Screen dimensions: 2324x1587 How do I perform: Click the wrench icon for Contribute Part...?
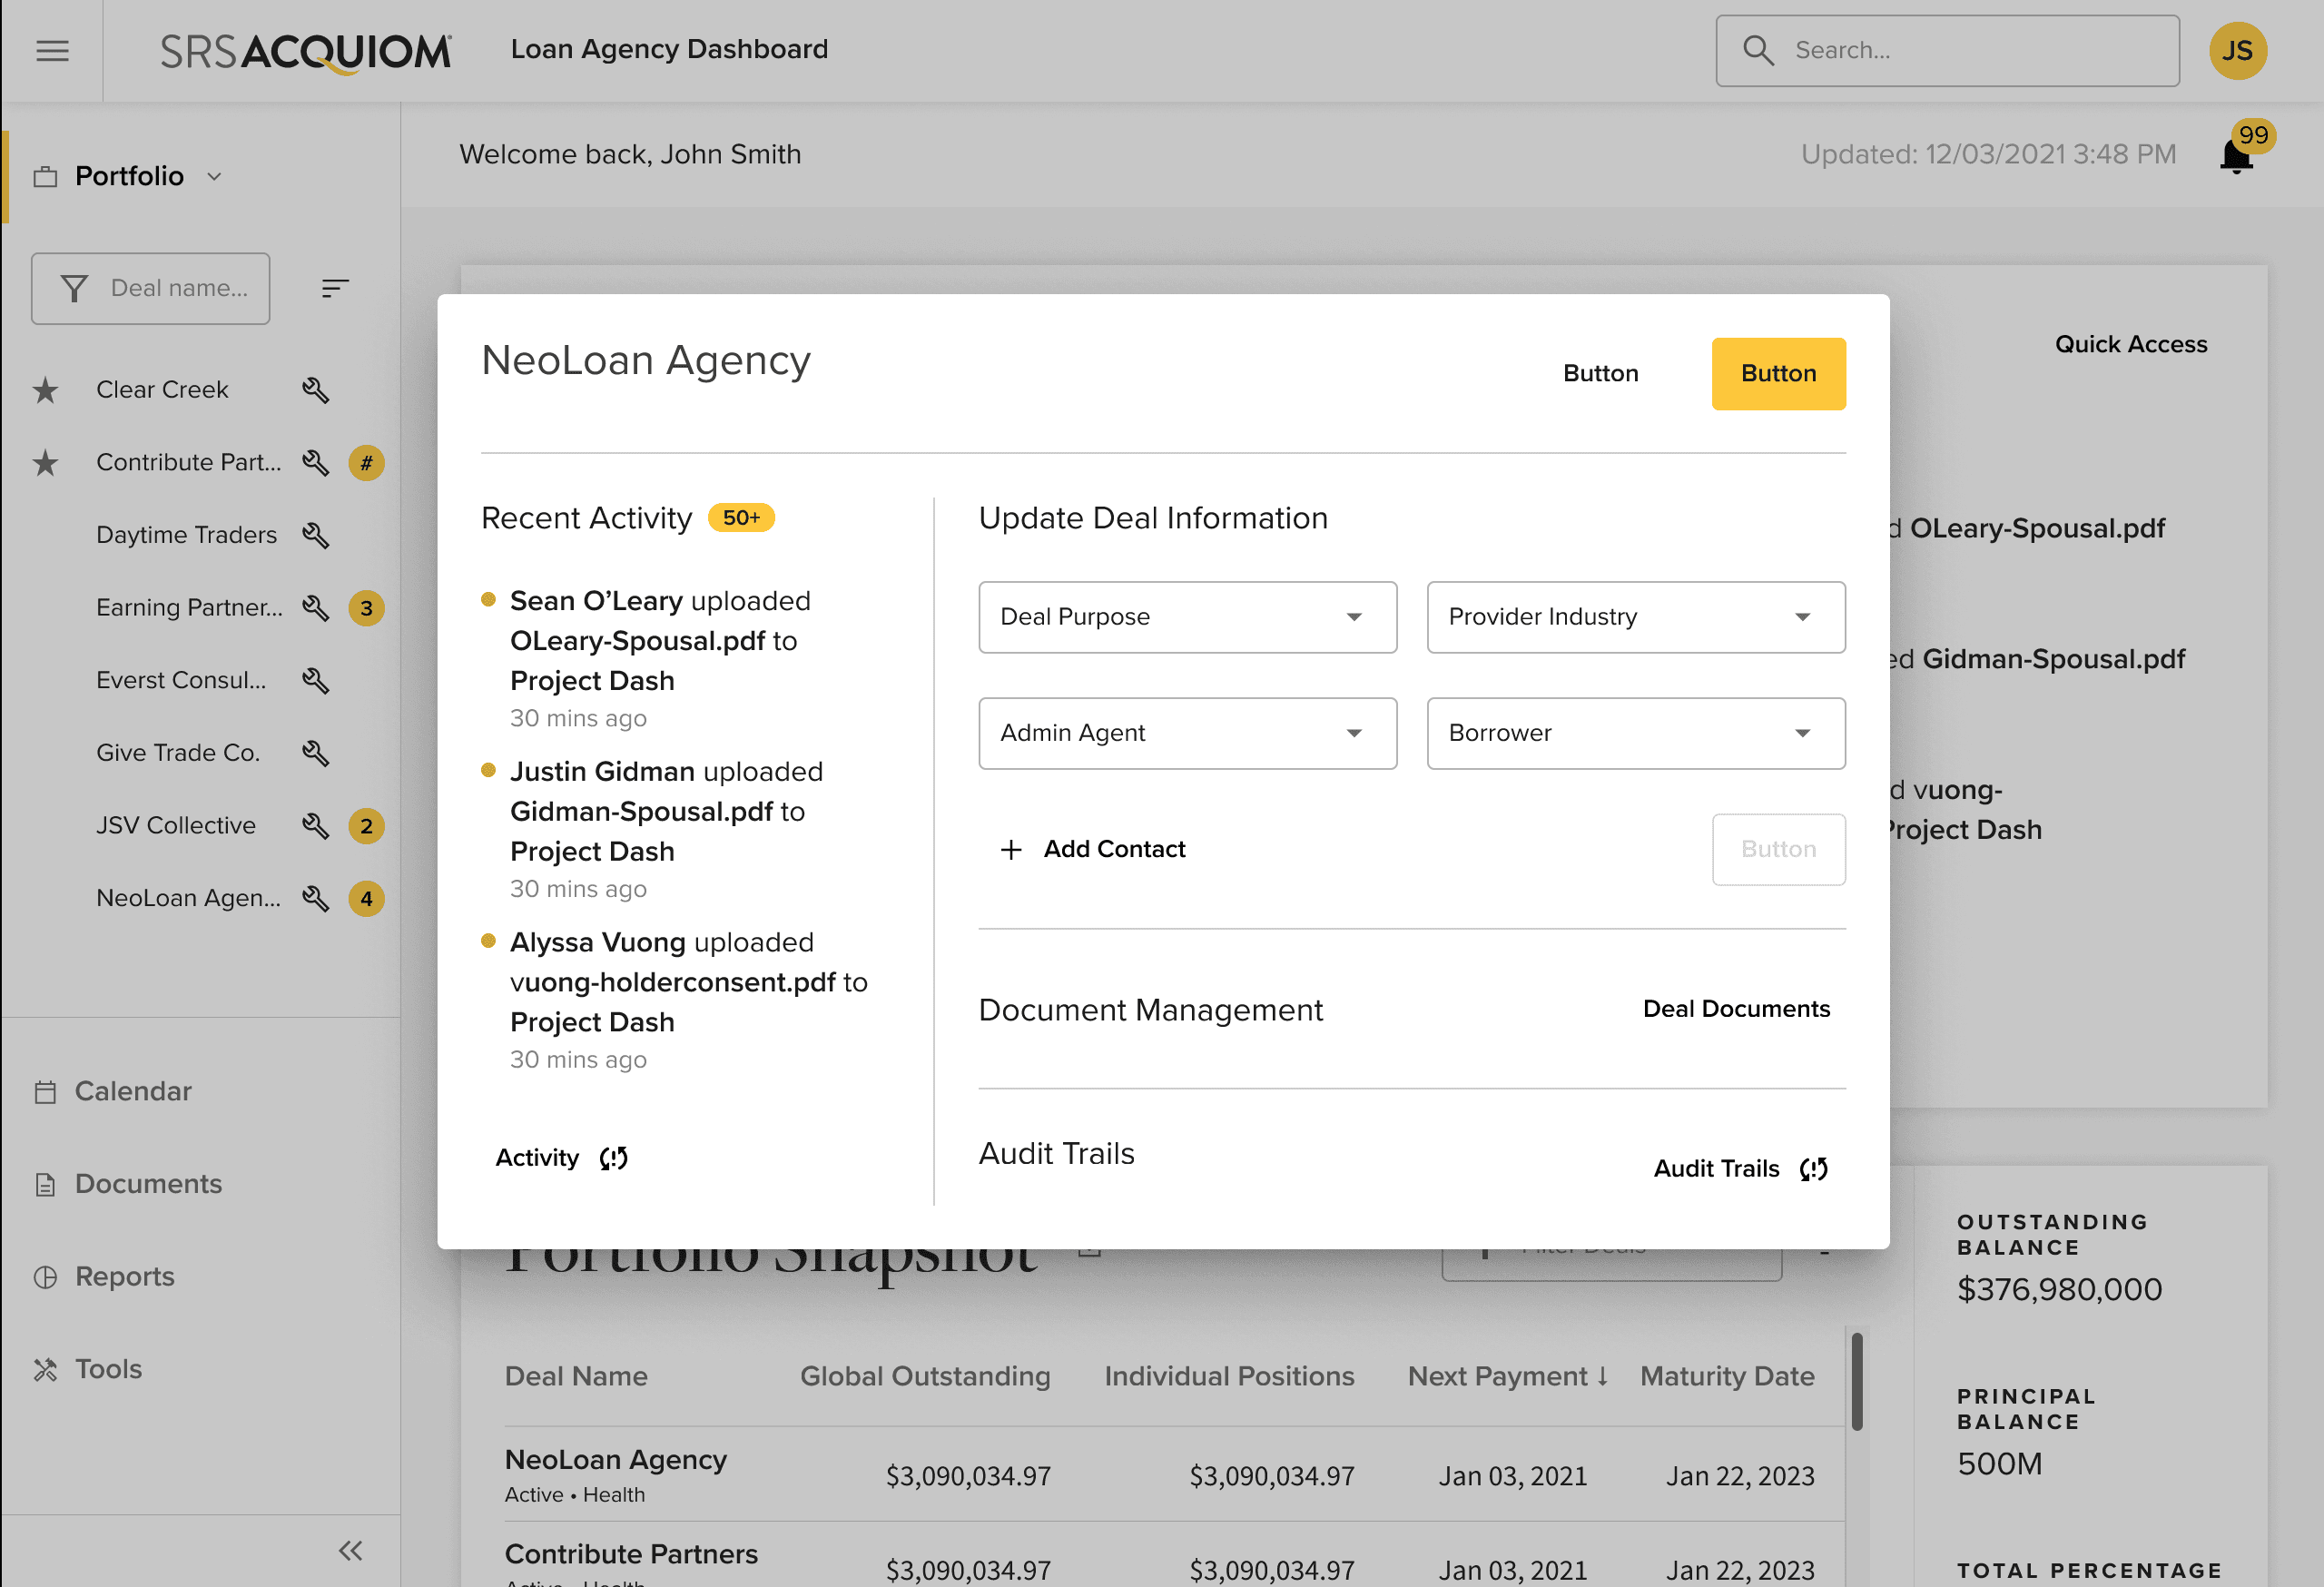(315, 463)
